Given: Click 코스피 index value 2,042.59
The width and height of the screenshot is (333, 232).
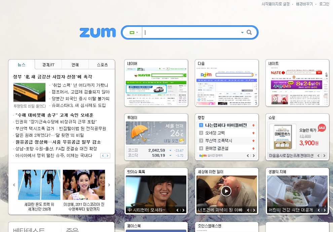Looking at the screenshot, I should pos(157,150).
